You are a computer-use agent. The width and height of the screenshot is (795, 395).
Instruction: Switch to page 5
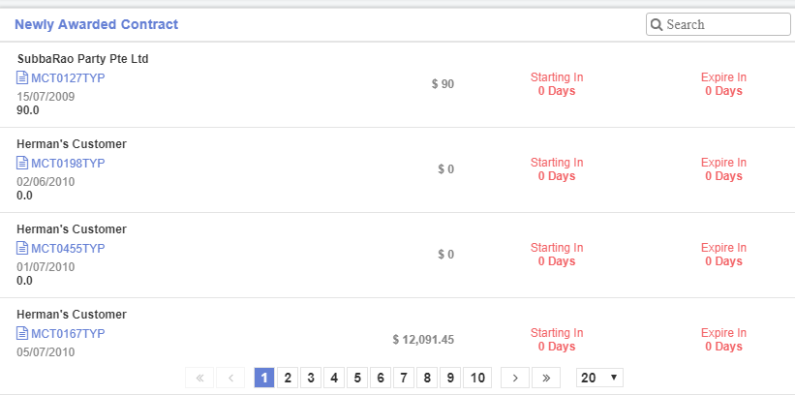click(356, 378)
